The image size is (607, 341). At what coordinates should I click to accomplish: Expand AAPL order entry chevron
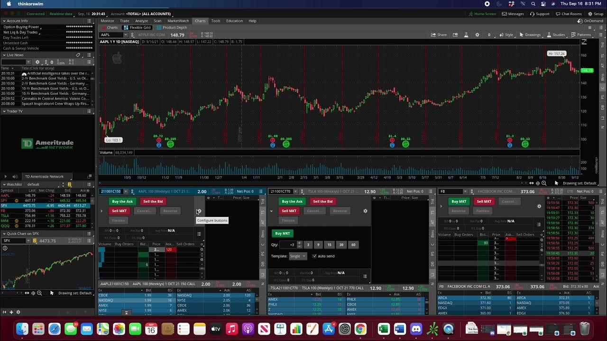[101, 211]
